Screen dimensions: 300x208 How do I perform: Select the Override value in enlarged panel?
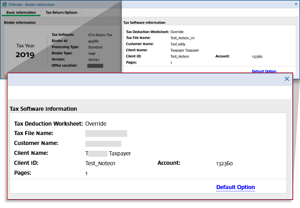pyautogui.click(x=96, y=123)
